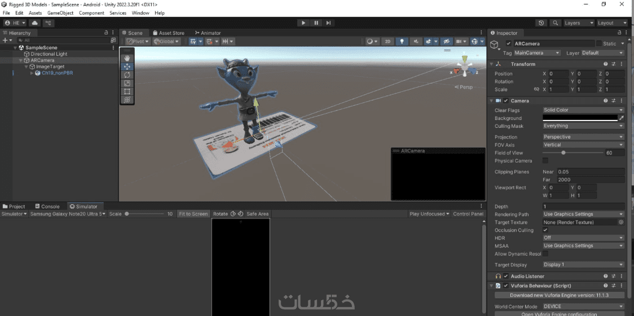This screenshot has width=634, height=316.
Task: Lock the Inspector panel
Action: (619, 33)
